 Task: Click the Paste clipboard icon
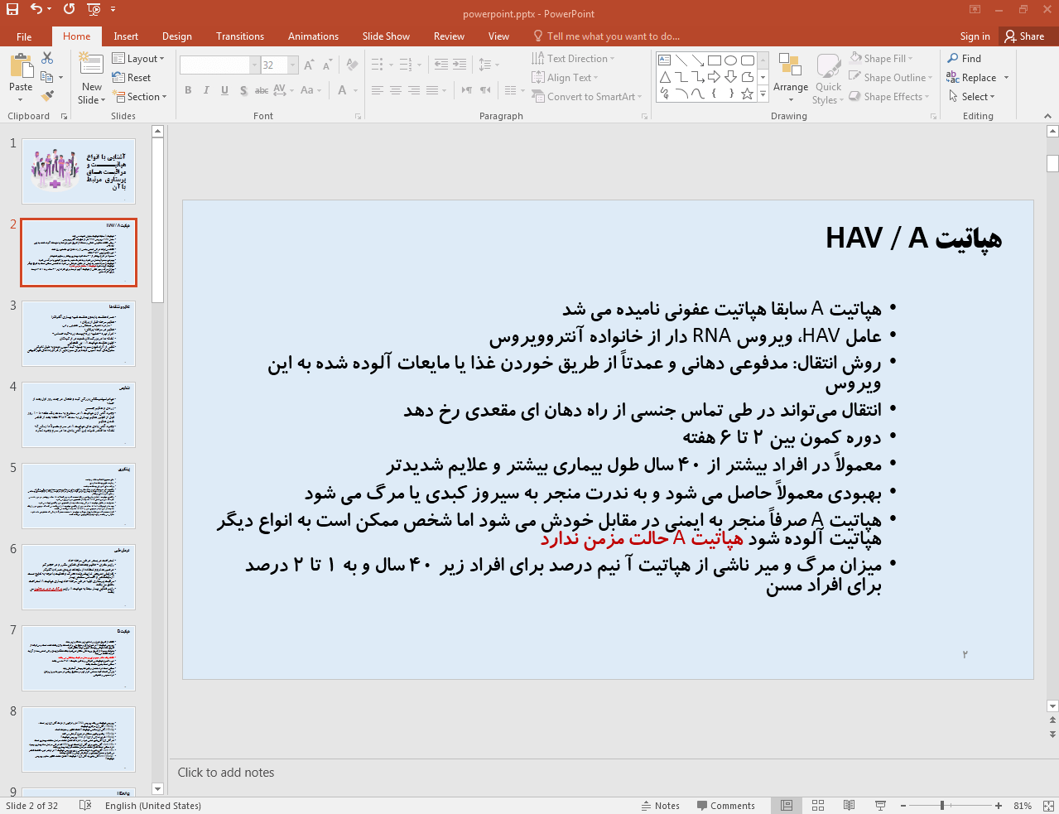pyautogui.click(x=21, y=67)
